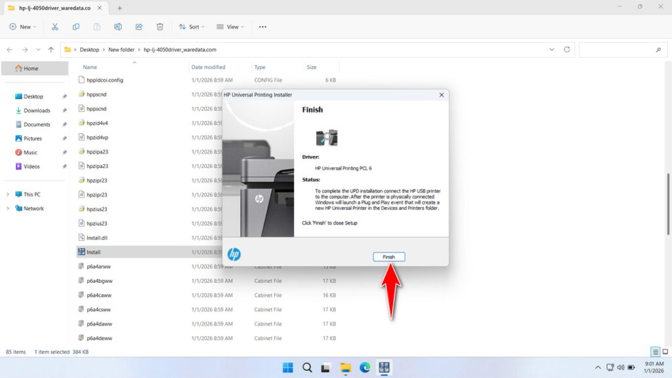
Task: Click the Rename icon in the toolbar
Action: coord(118,26)
